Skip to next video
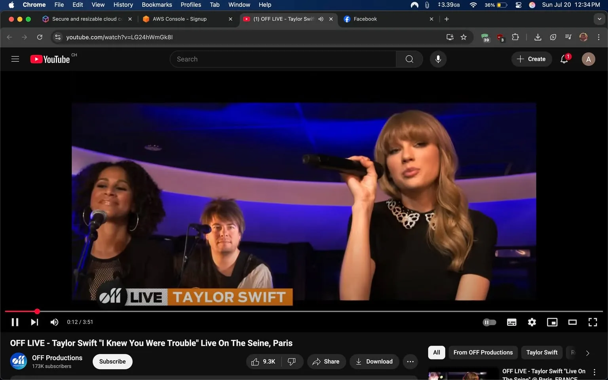The width and height of the screenshot is (608, 380). coord(34,322)
